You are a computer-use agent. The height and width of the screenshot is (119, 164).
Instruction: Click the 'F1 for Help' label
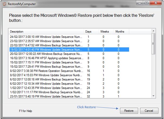tap(25, 111)
